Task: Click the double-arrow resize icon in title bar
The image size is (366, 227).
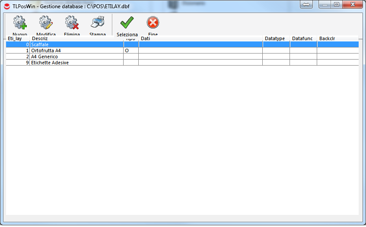Action: [306, 4]
